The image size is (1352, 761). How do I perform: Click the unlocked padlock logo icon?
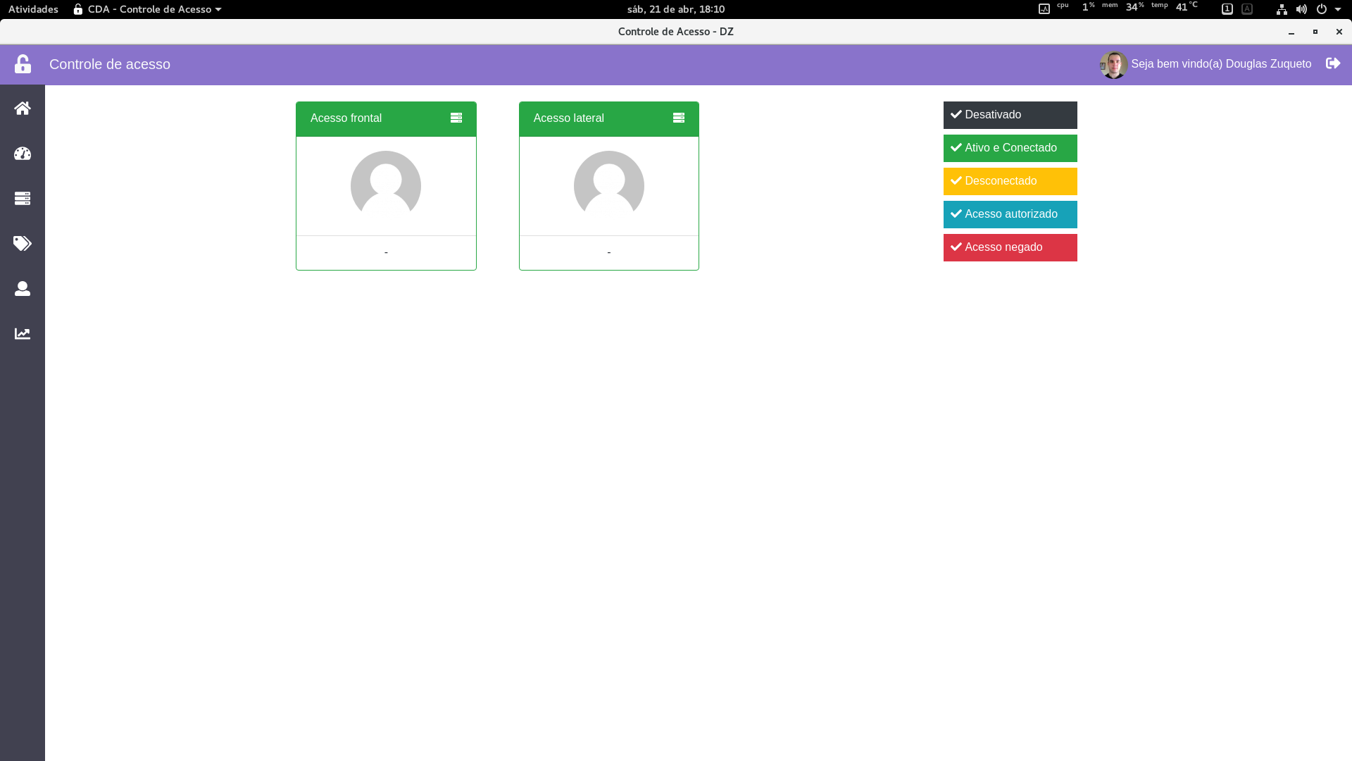coord(23,64)
